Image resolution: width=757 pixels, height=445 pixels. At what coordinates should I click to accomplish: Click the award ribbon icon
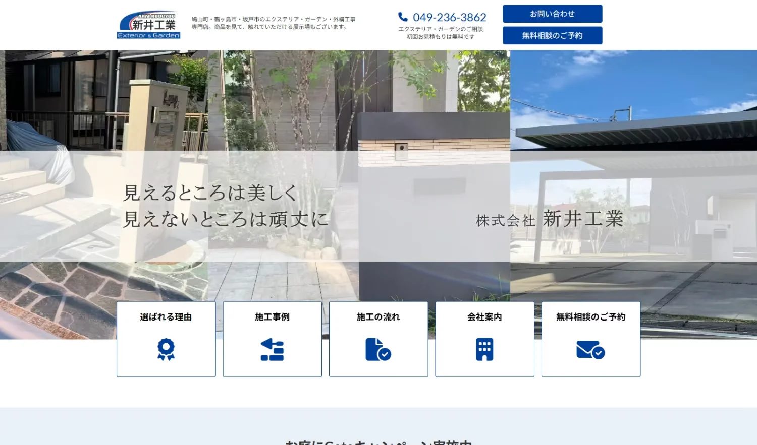[166, 349]
